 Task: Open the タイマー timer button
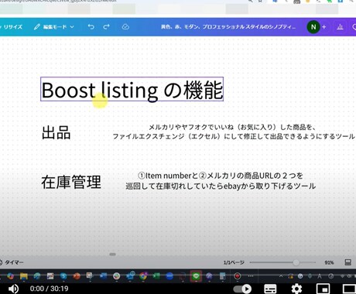point(12,262)
